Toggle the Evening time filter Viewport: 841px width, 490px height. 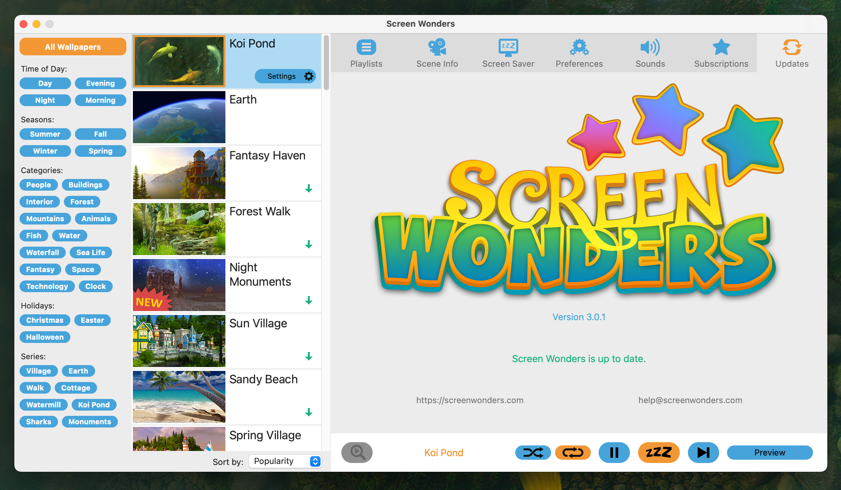click(x=100, y=83)
